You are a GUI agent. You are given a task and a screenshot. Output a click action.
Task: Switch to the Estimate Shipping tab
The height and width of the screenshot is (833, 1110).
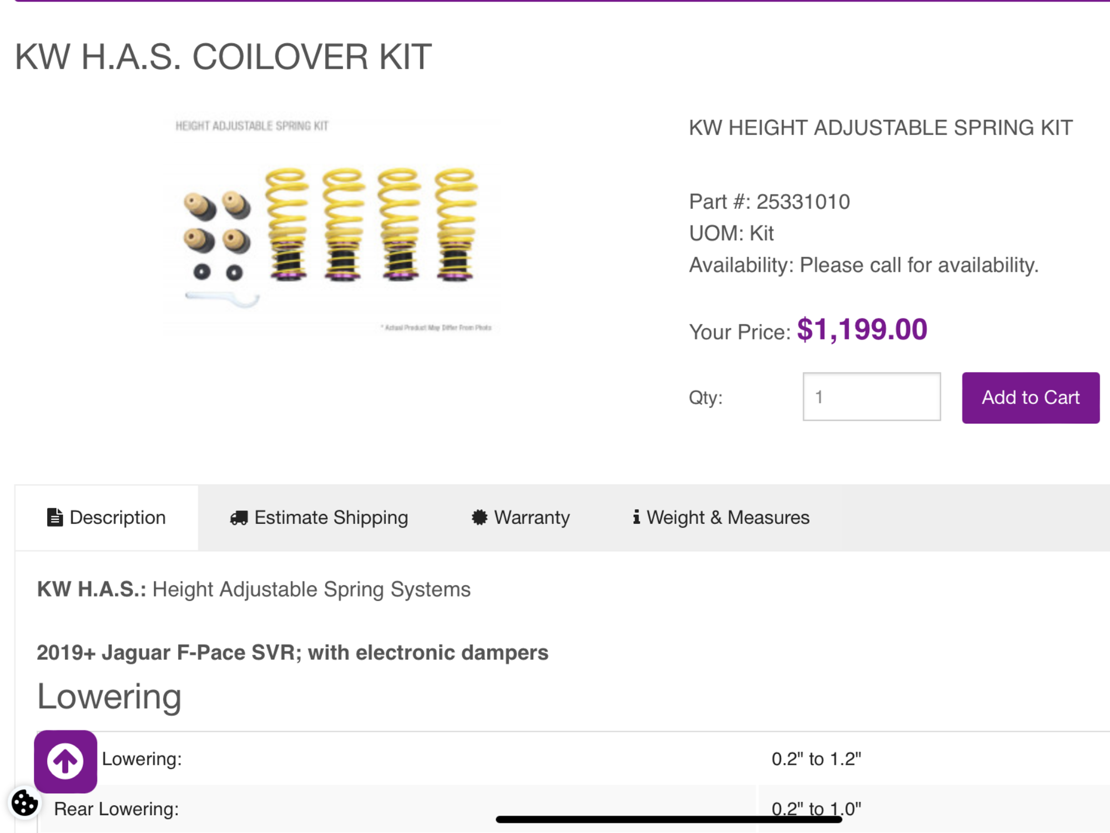pos(331,518)
